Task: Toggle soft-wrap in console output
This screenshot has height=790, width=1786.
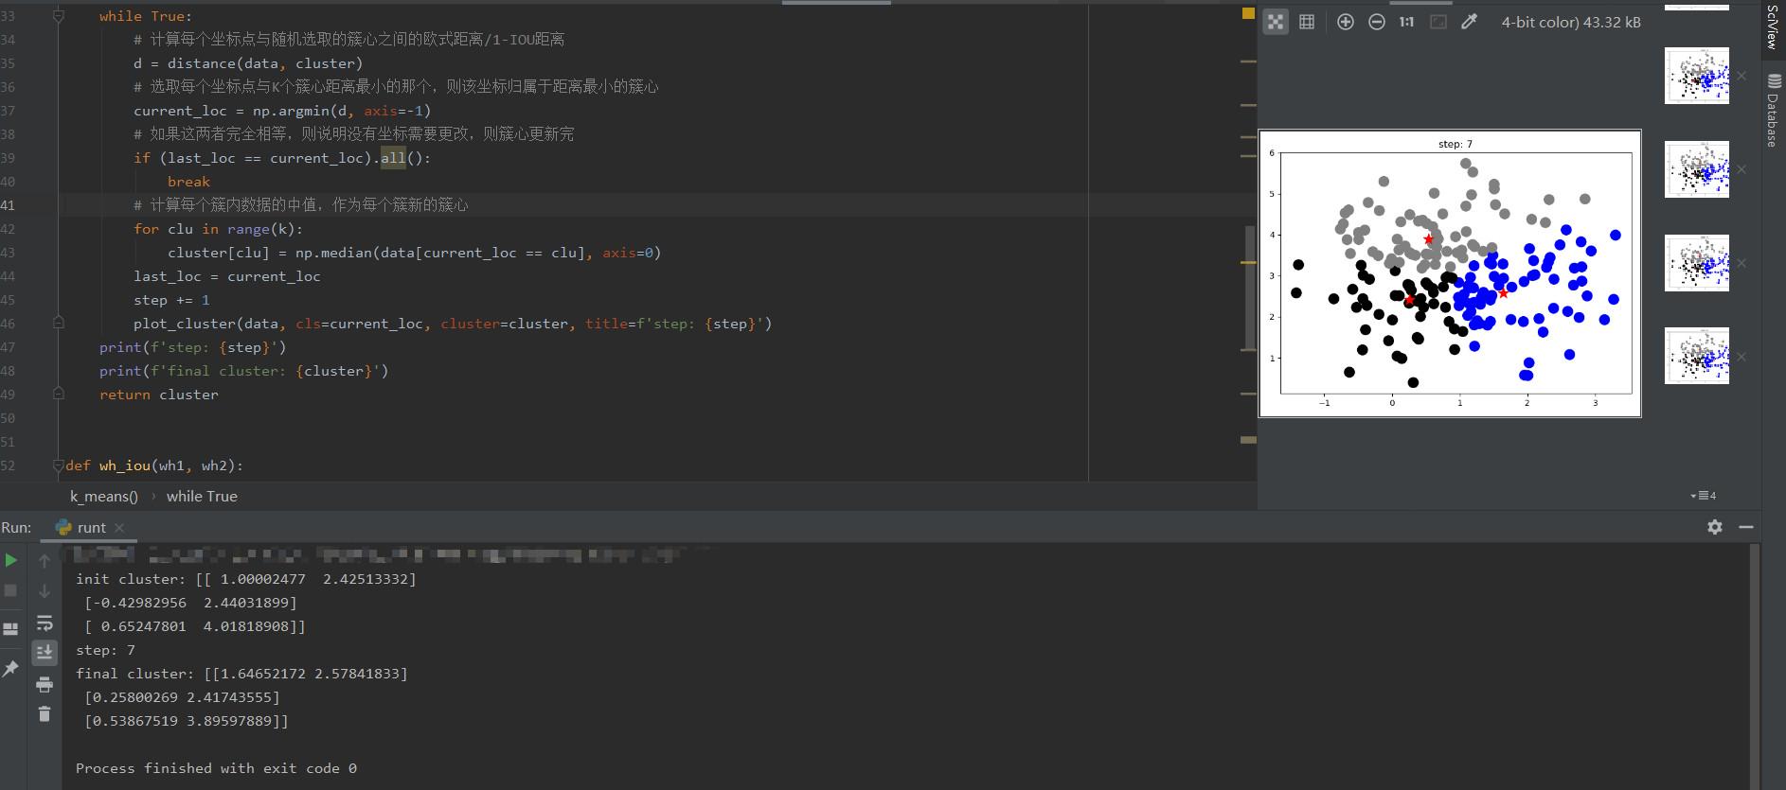Action: [x=45, y=623]
